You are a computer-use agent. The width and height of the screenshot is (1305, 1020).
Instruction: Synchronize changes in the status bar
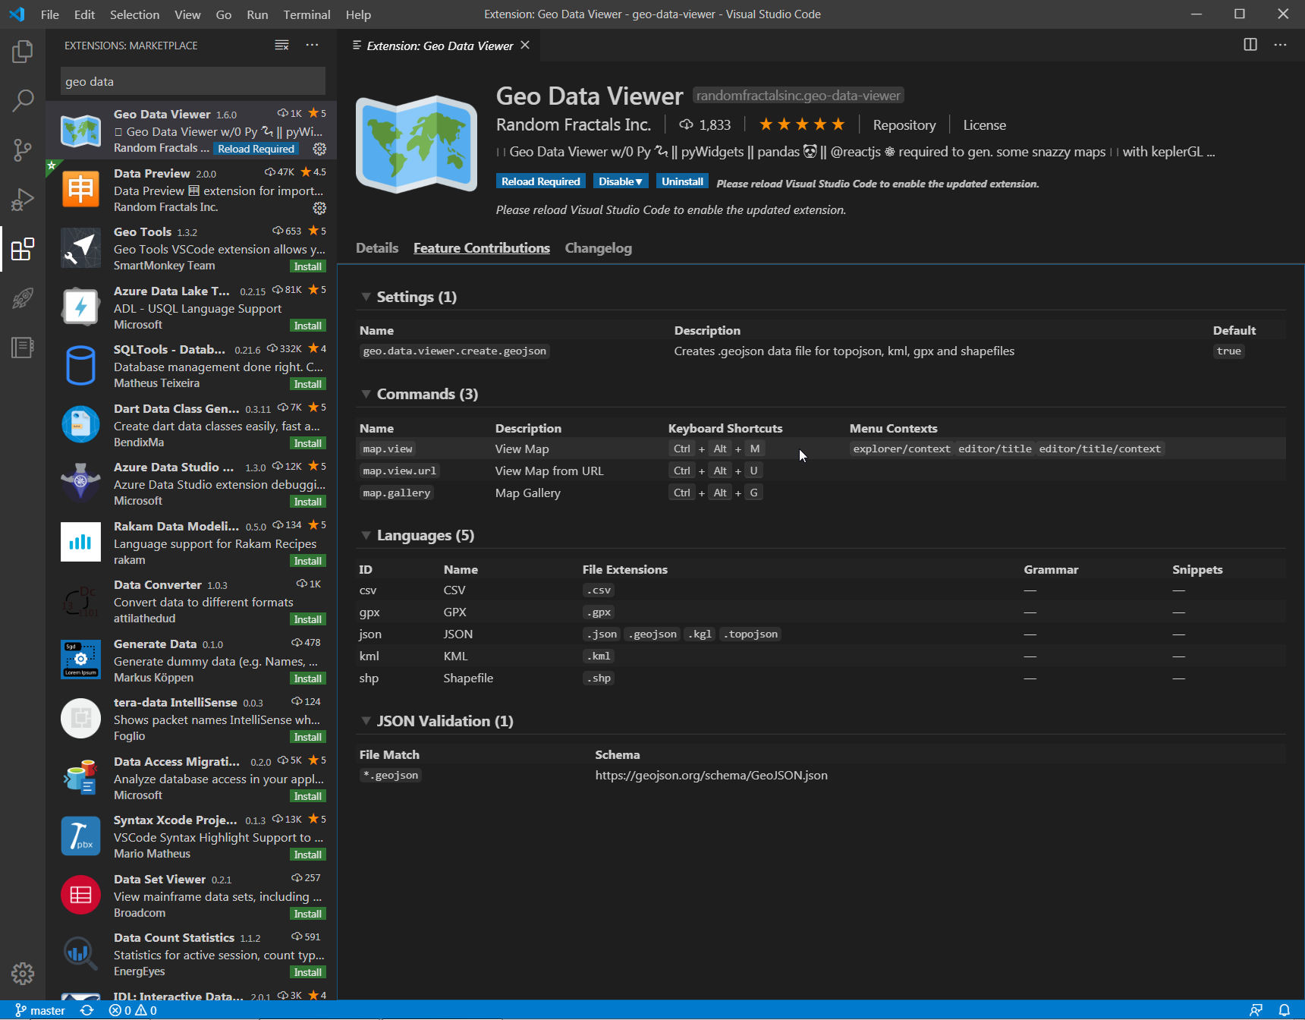pyautogui.click(x=87, y=1010)
